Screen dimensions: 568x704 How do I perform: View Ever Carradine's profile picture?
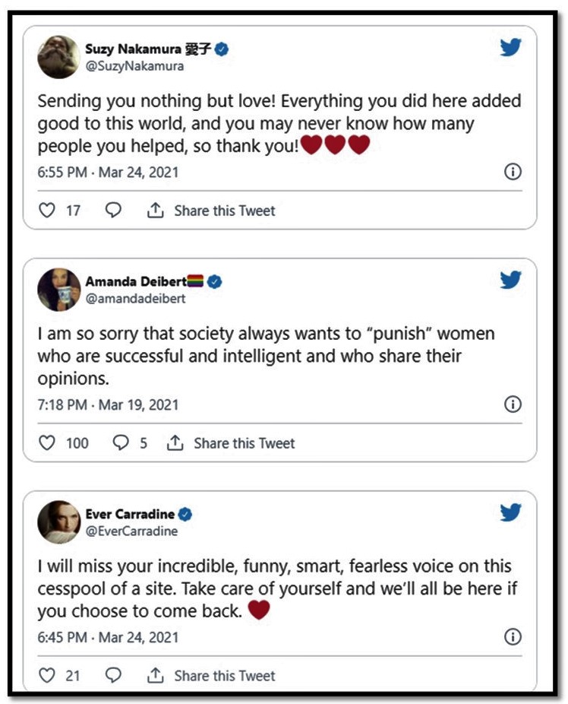(58, 522)
